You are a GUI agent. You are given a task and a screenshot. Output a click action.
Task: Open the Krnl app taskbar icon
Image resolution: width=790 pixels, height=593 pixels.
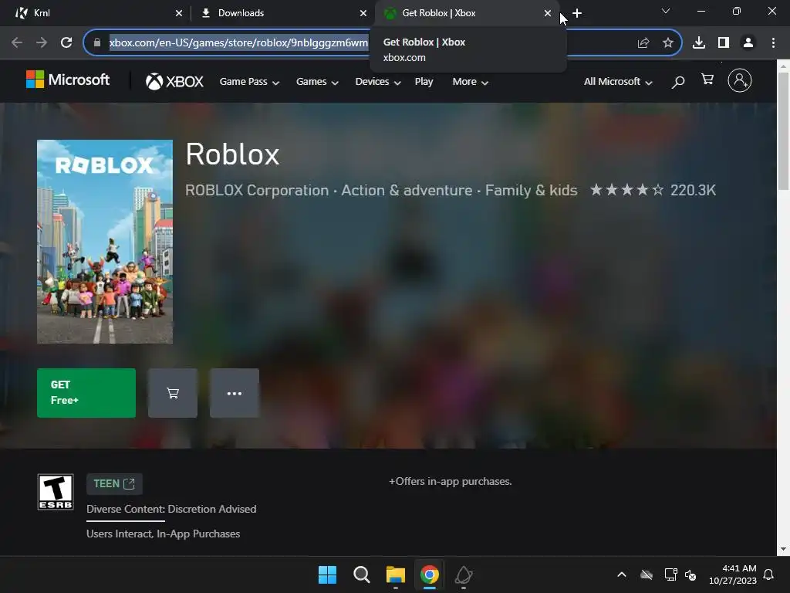[x=464, y=574]
